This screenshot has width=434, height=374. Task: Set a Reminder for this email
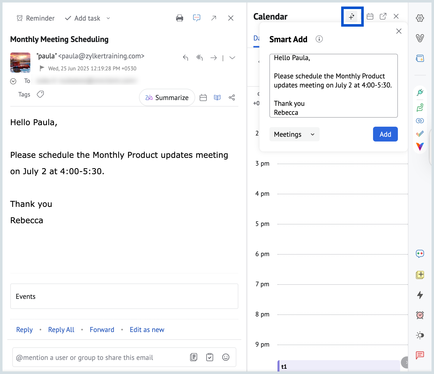tap(35, 18)
